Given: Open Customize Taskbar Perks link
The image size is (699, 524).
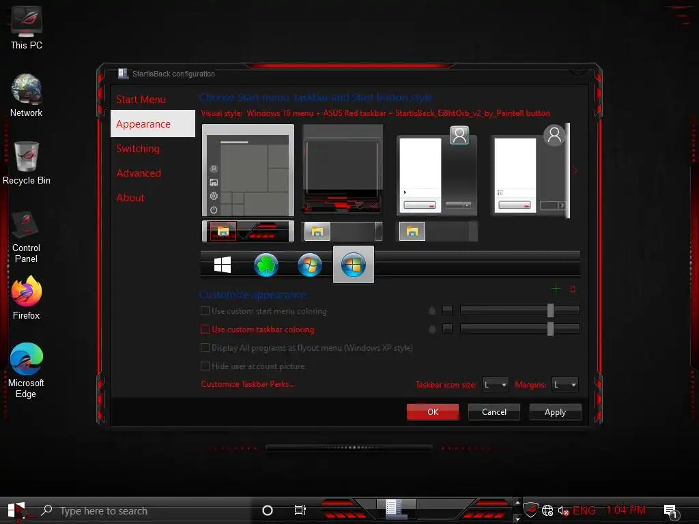Looking at the screenshot, I should click(x=248, y=384).
